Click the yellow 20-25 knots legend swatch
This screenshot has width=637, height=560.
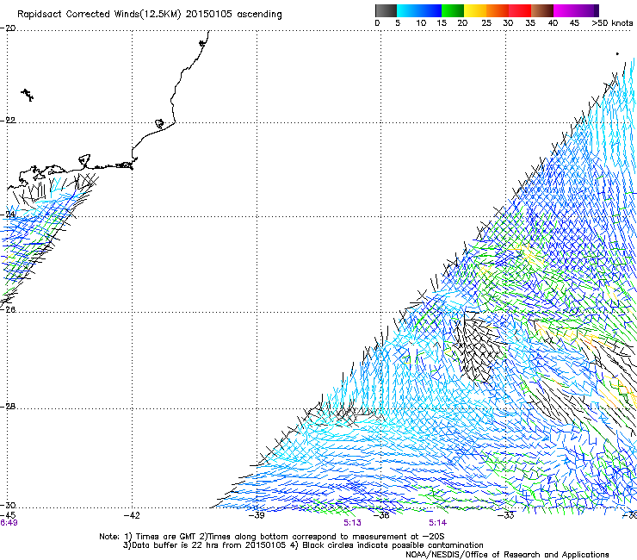click(475, 10)
